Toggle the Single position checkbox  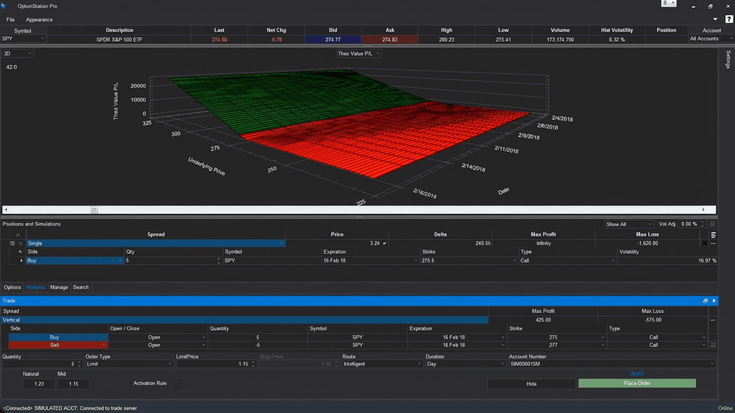(21, 243)
